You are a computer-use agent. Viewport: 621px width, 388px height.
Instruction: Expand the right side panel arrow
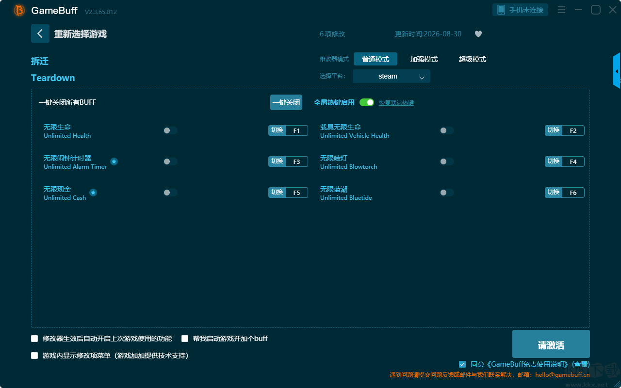(617, 71)
